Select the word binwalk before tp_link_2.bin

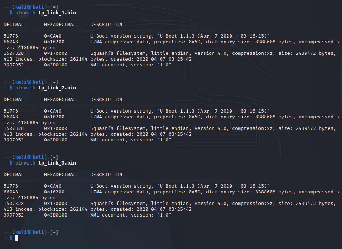[25, 88]
